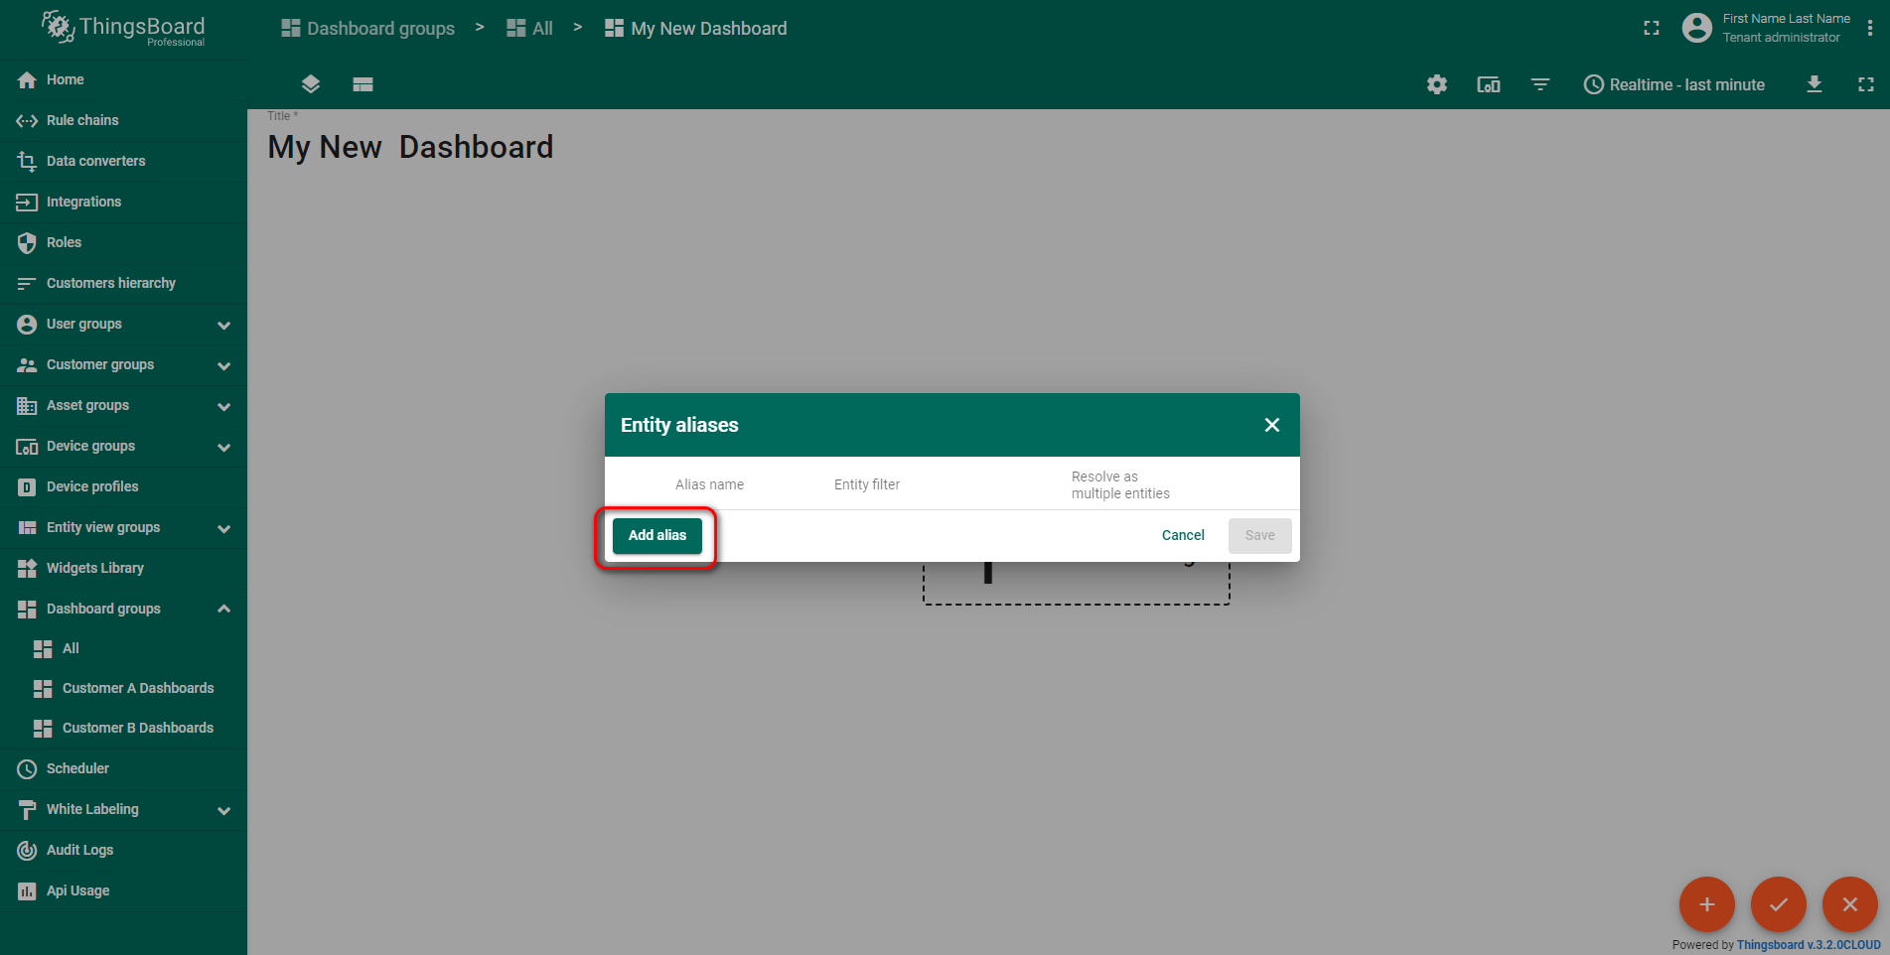The width and height of the screenshot is (1890, 955).
Task: Open Realtime - last minute time window
Action: click(x=1674, y=84)
